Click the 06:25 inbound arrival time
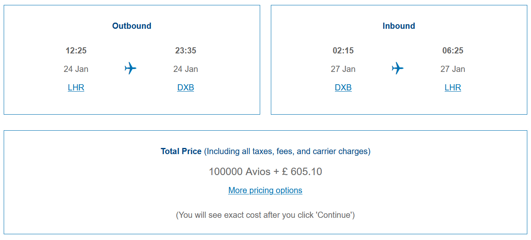This screenshot has height=240, width=531. 453,51
